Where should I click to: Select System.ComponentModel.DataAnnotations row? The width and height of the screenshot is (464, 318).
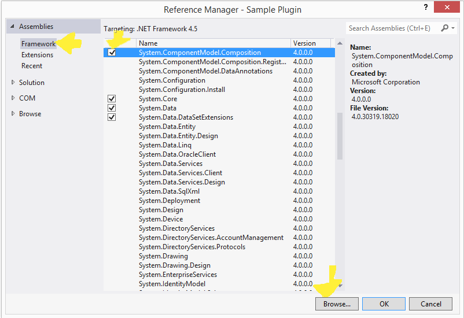click(219, 71)
